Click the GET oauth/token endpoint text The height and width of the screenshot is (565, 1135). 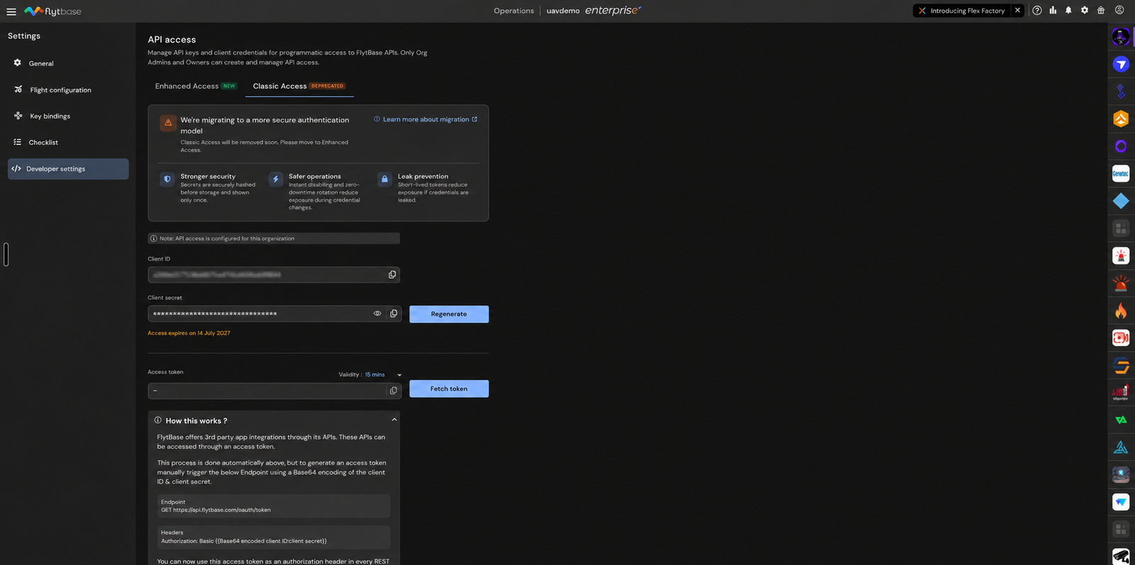pos(216,510)
